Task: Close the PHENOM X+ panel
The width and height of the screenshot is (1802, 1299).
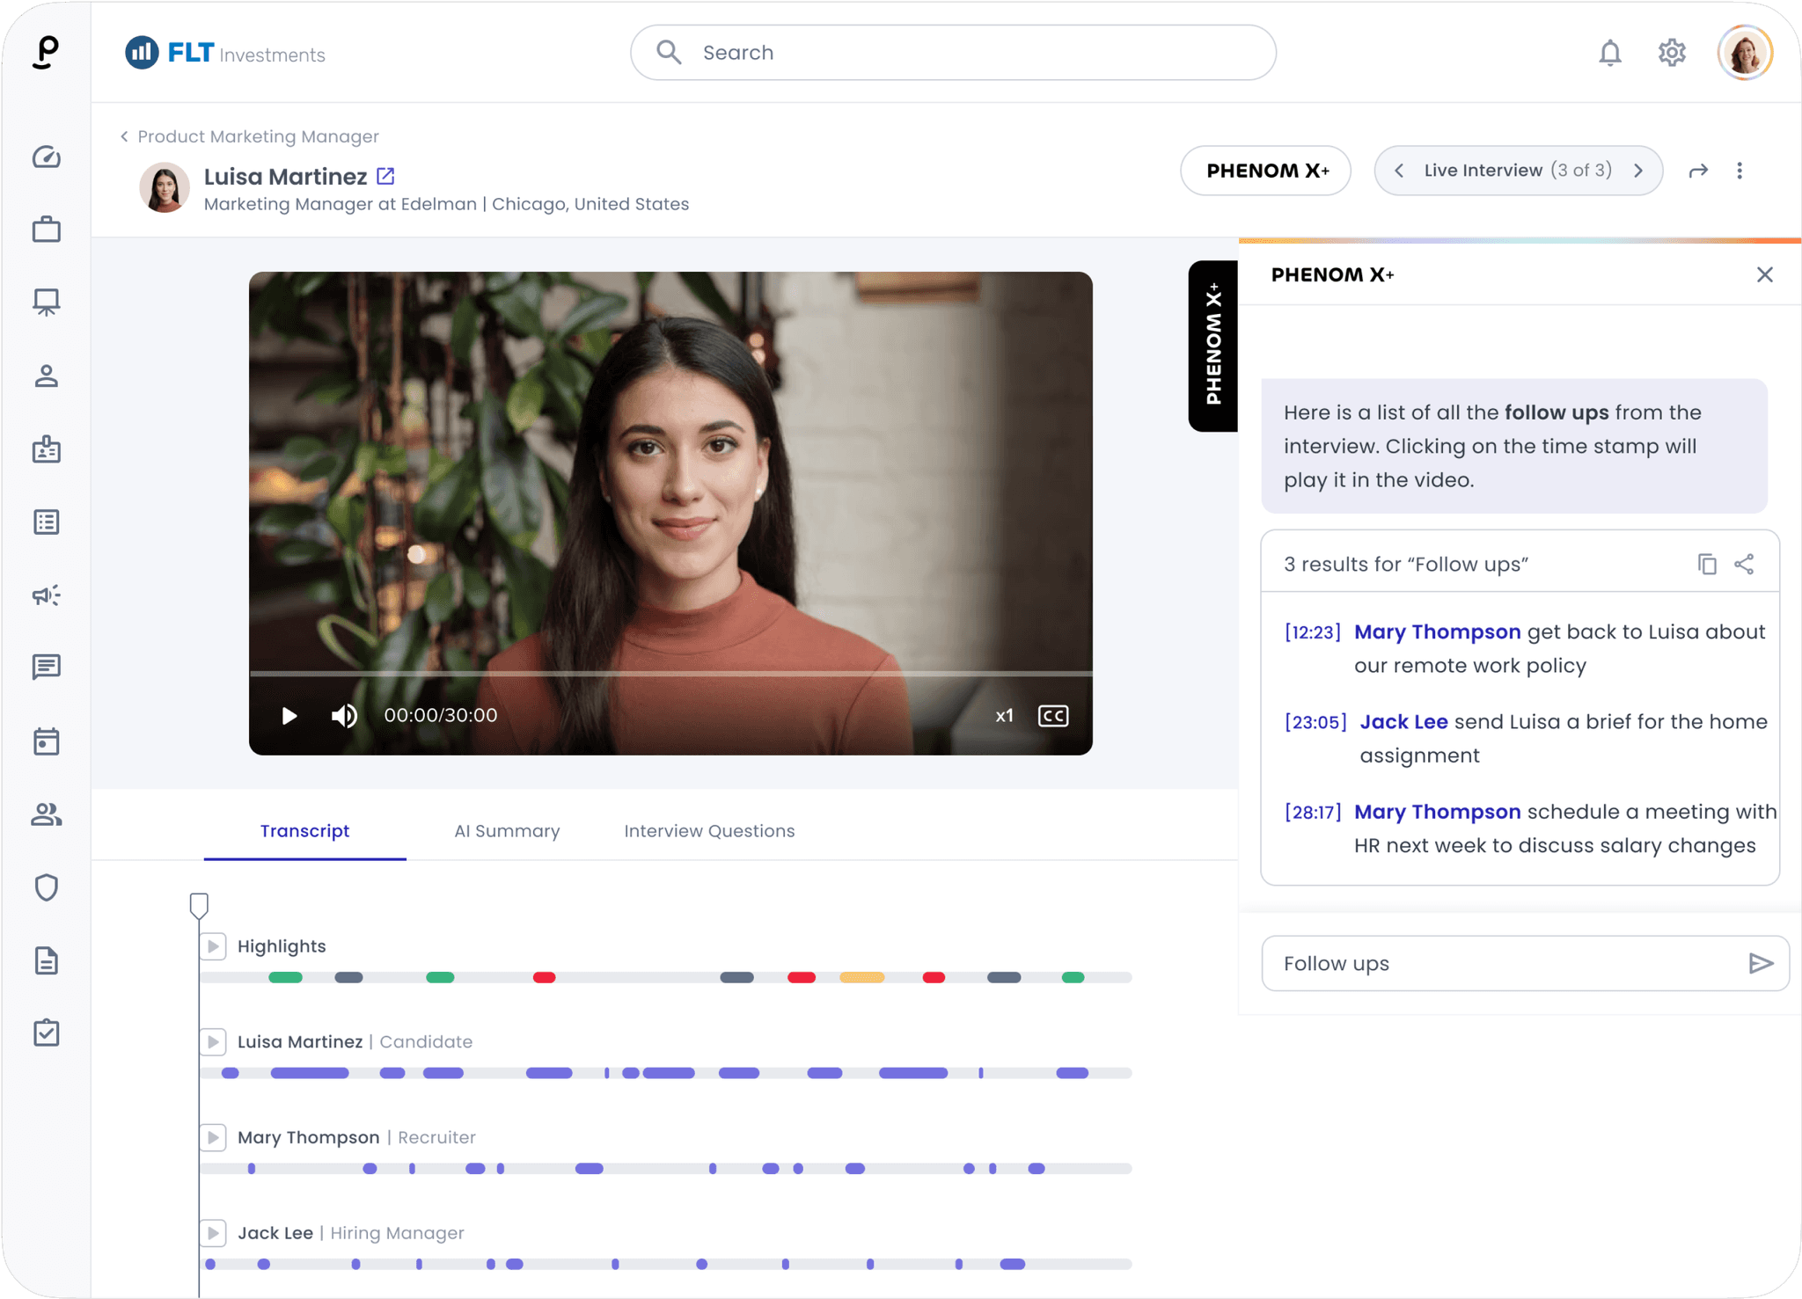Action: click(x=1764, y=274)
